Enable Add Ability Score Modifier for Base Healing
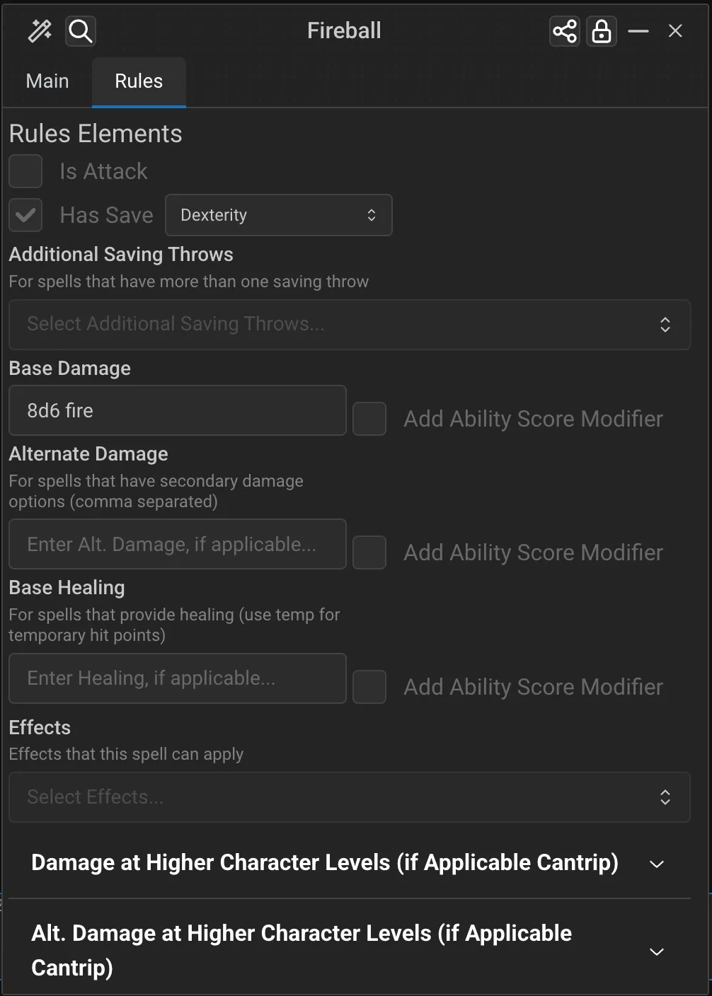Viewport: 712px width, 996px height. click(369, 686)
